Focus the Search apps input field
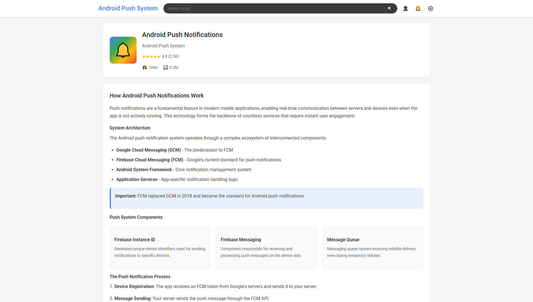The image size is (533, 302). click(280, 8)
